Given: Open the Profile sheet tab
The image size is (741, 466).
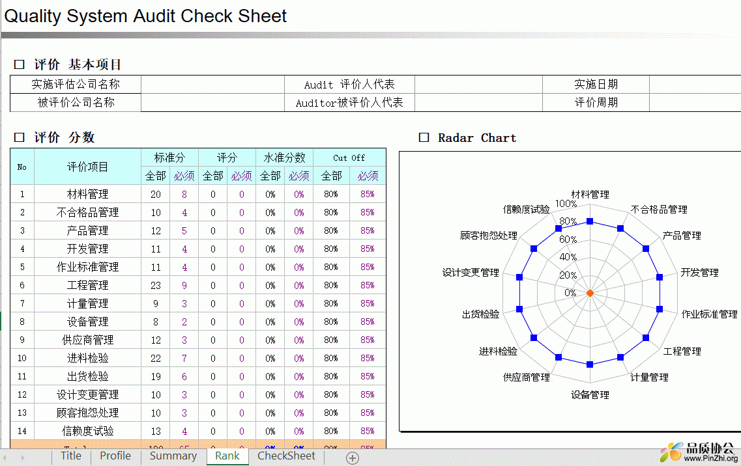Looking at the screenshot, I should [x=115, y=456].
